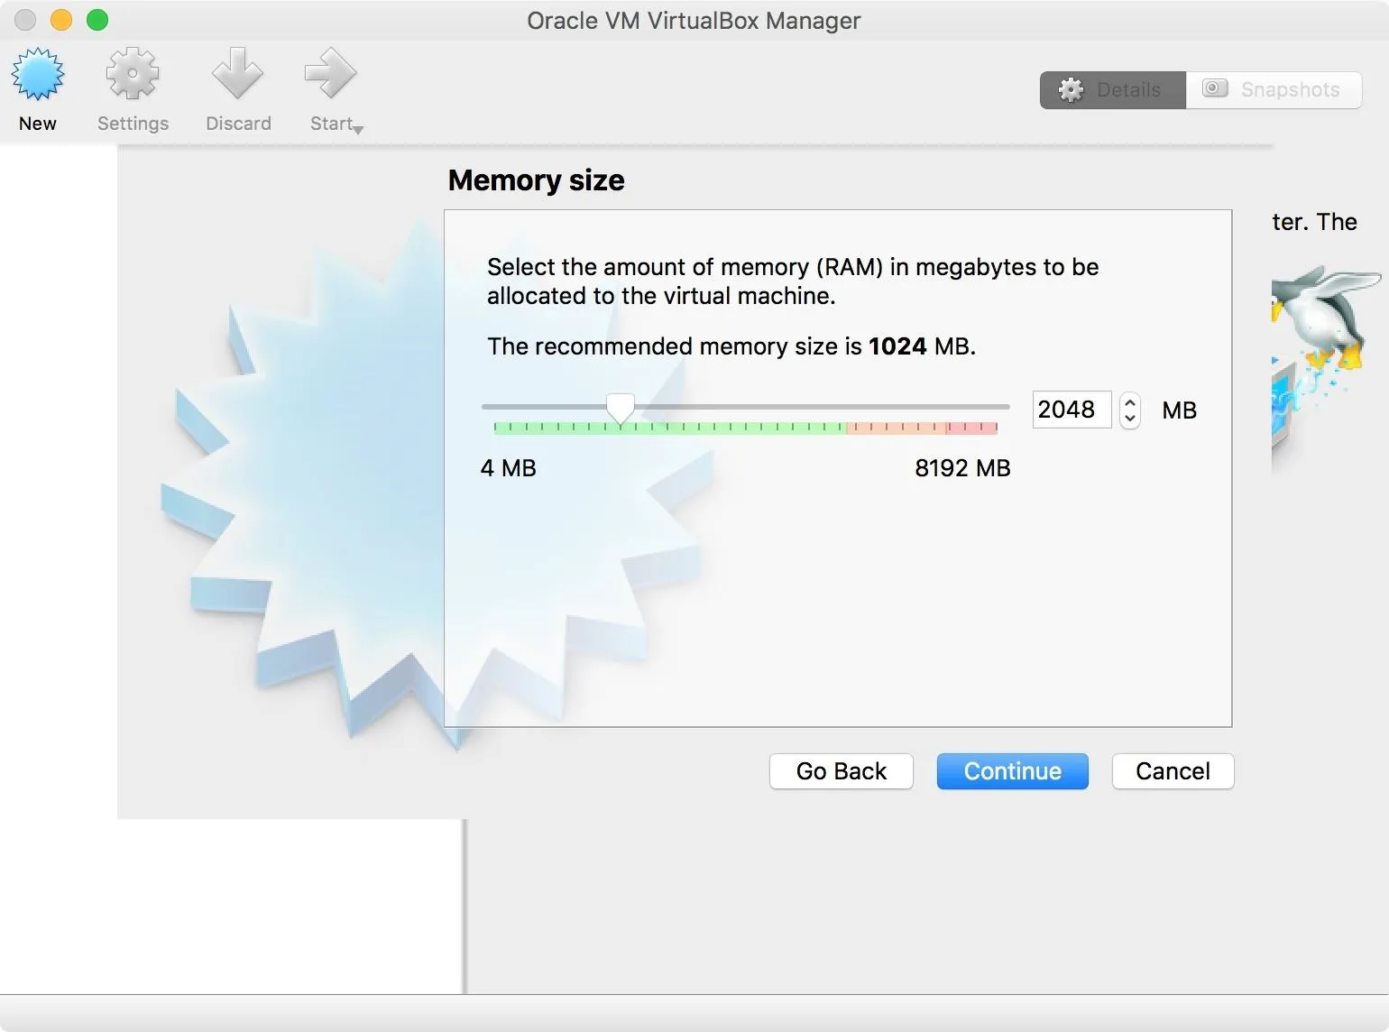
Task: Click the Discard arrow toolbar icon
Action: pos(237,74)
